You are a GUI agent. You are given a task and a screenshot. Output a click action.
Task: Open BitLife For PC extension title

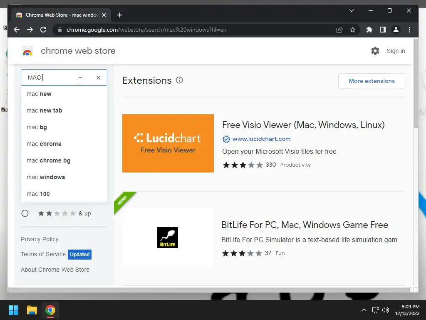click(305, 225)
